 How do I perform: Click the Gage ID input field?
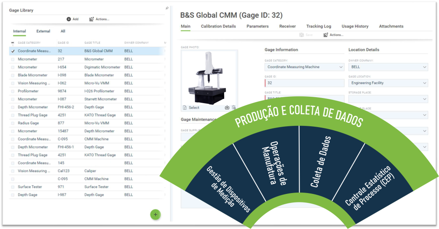(x=304, y=83)
